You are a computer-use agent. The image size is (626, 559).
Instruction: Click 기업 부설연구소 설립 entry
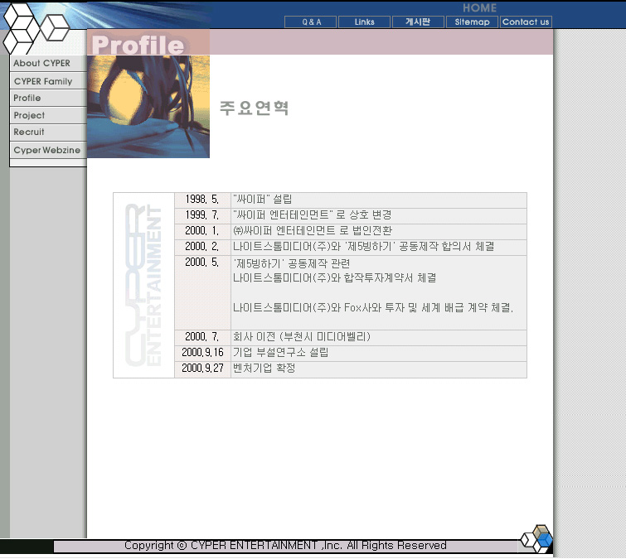[280, 353]
